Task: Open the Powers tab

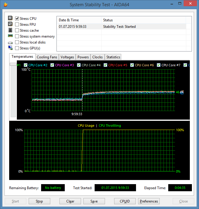Action: click(83, 57)
